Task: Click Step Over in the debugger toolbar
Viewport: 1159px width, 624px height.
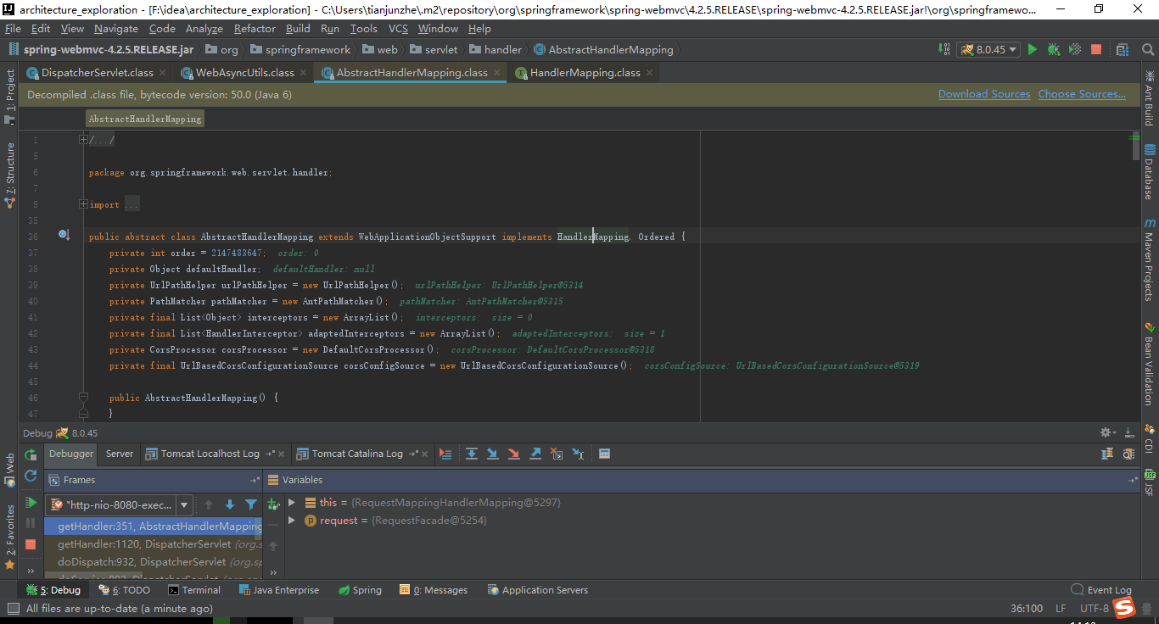Action: 472,454
